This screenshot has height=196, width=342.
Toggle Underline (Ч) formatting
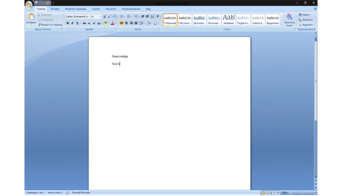pos(77,23)
